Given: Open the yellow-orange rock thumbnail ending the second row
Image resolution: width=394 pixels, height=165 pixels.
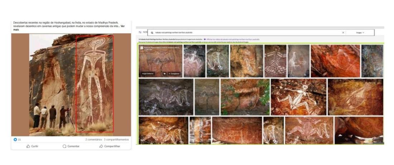Looking at the screenshot, I should pos(356,97).
